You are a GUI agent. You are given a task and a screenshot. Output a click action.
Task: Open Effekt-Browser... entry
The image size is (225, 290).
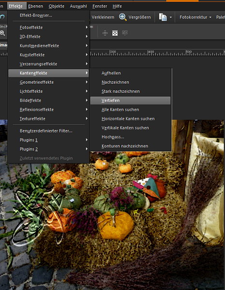pos(48,15)
